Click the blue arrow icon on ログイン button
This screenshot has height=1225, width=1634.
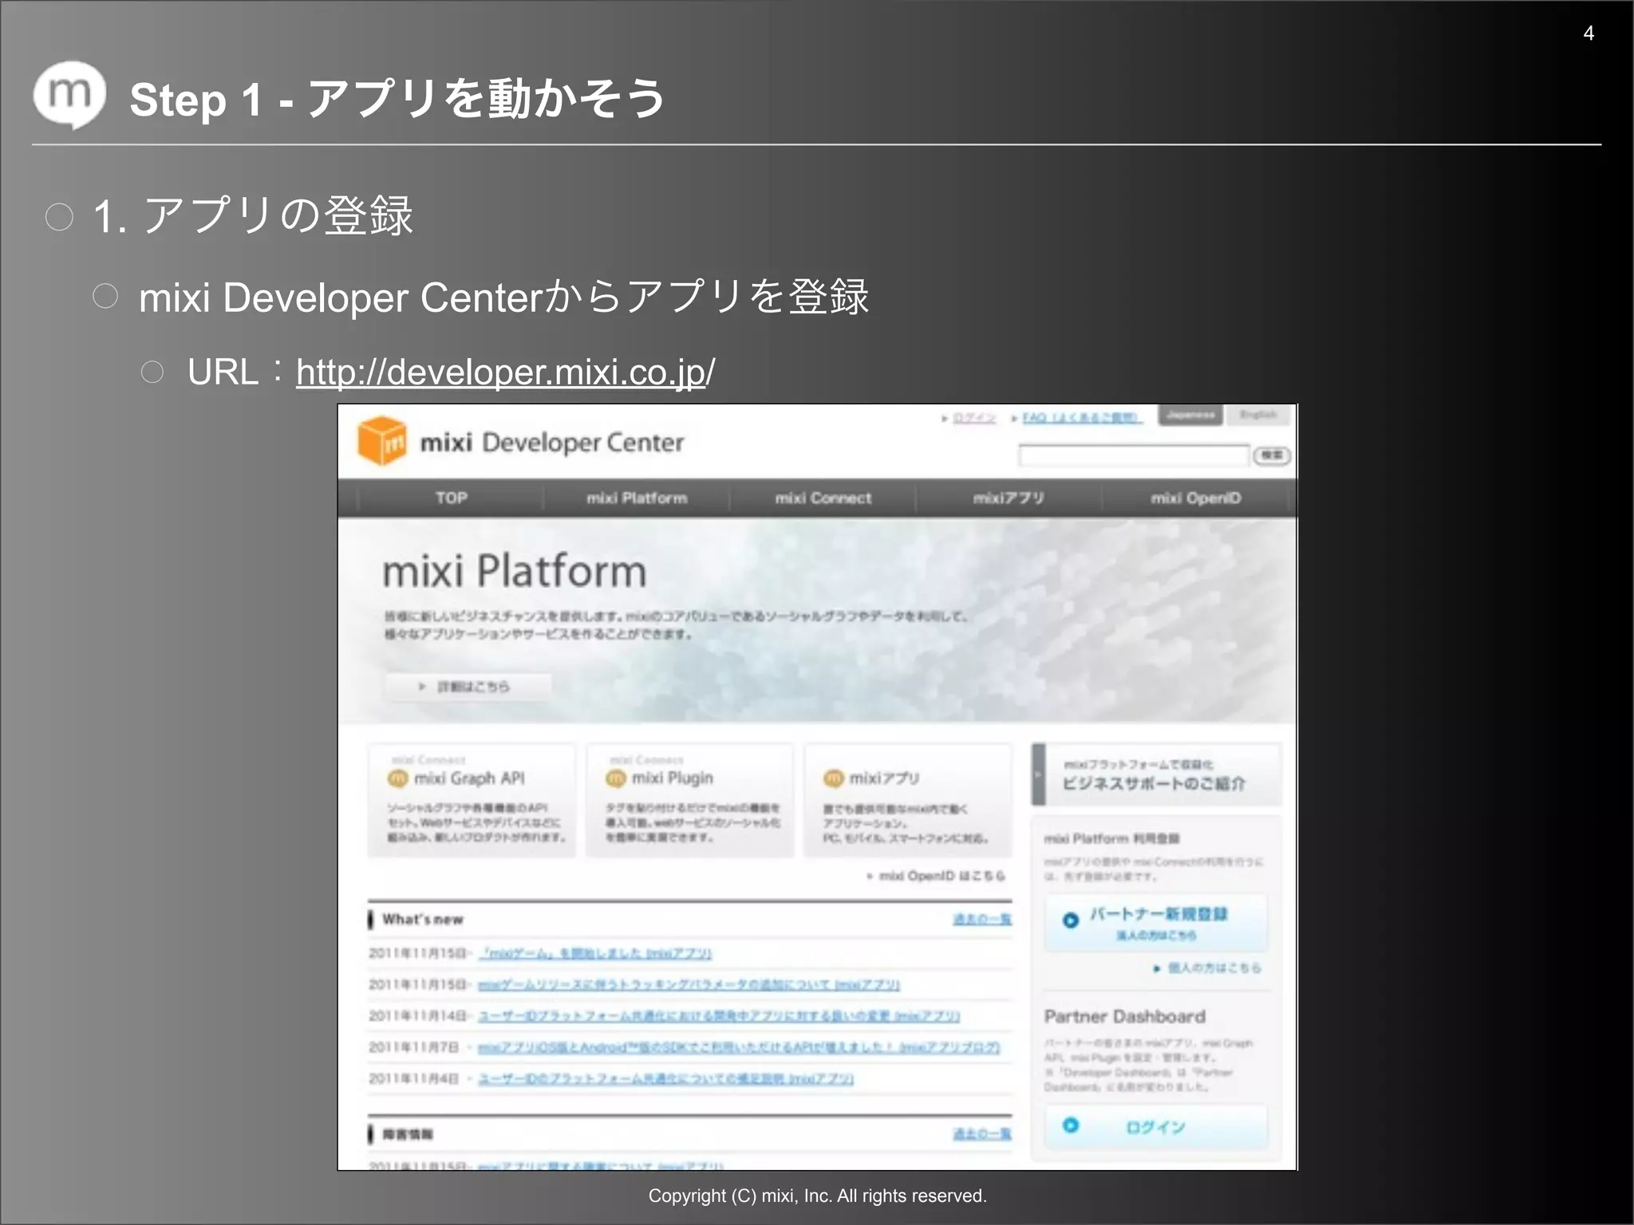tap(1071, 1125)
